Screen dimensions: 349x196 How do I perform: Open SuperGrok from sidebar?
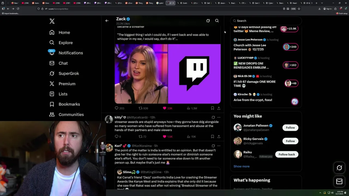(64, 73)
